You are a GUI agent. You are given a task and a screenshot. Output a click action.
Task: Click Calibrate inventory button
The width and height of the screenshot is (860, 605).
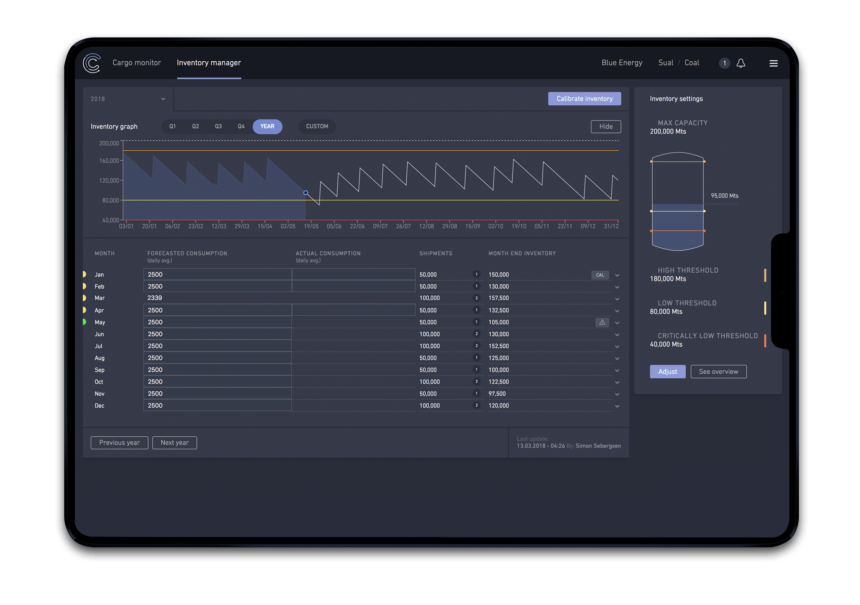[584, 98]
